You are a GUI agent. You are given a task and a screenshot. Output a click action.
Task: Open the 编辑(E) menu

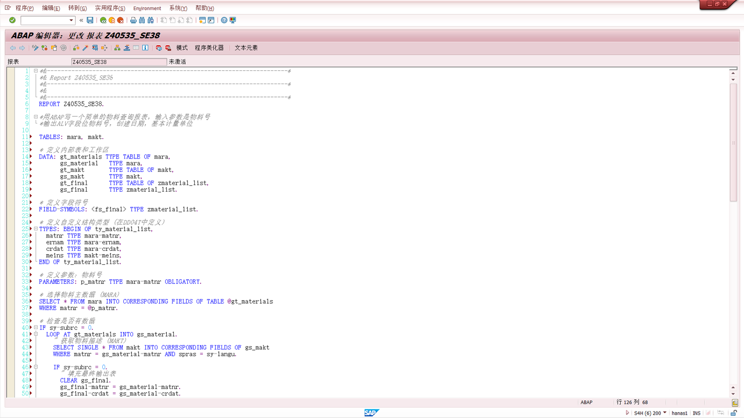[x=51, y=8]
